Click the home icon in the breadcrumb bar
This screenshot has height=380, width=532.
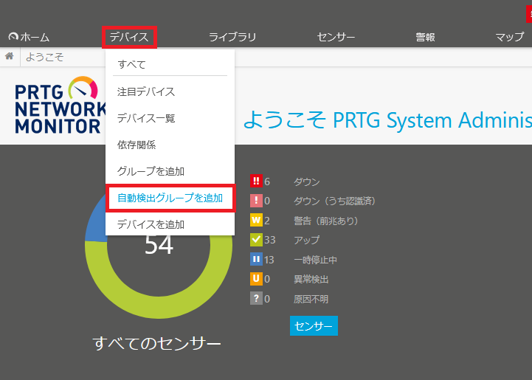pyautogui.click(x=10, y=56)
